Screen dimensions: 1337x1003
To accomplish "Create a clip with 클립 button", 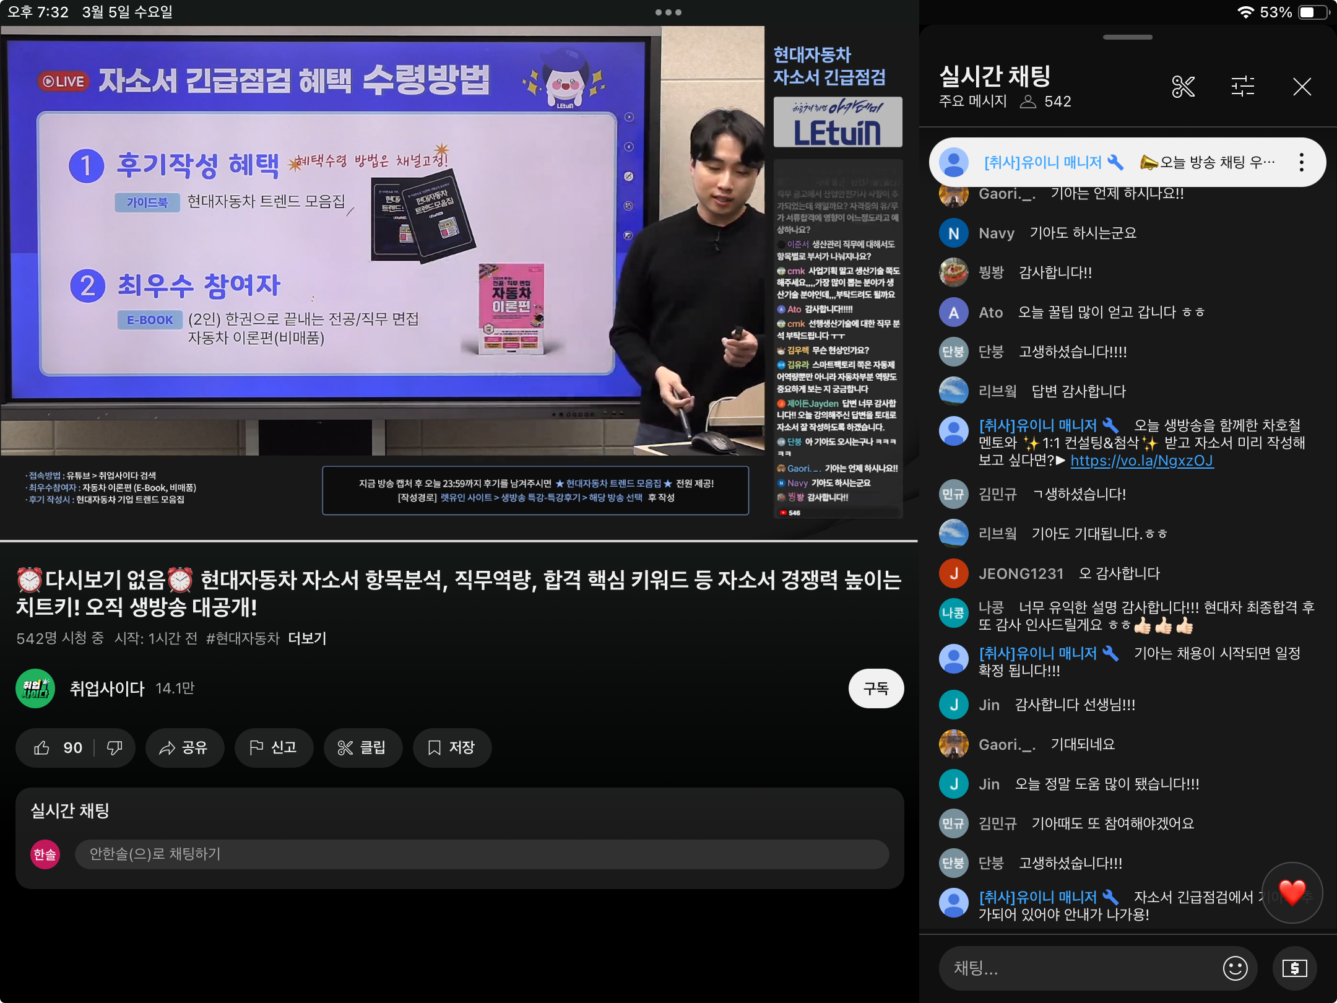I will [x=362, y=747].
